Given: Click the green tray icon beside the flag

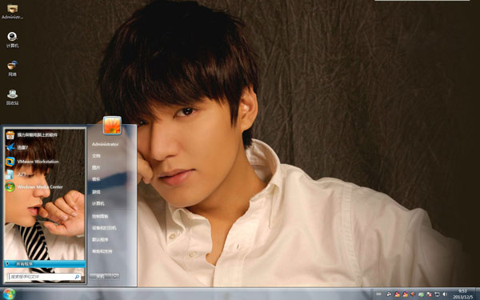Looking at the screenshot, I should point(422,294).
